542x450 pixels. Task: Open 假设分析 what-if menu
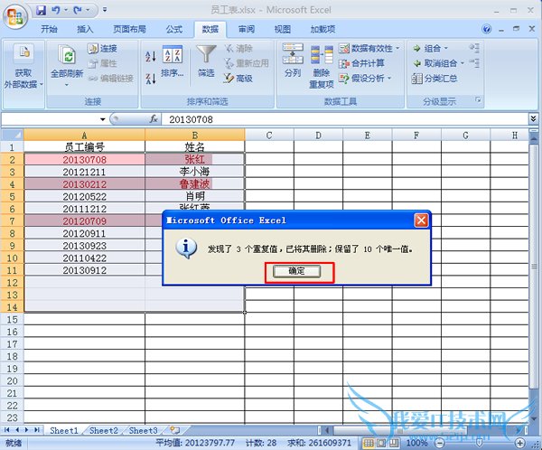(365, 79)
